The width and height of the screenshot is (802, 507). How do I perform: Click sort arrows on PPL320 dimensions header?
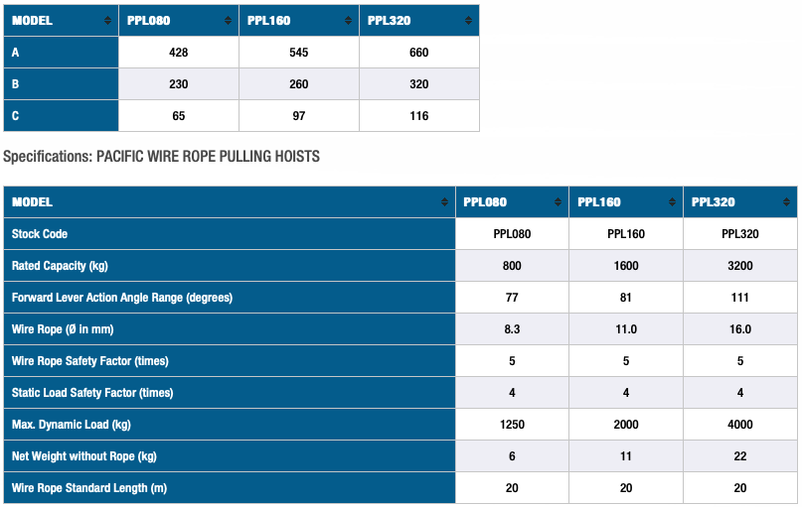pos(468,21)
